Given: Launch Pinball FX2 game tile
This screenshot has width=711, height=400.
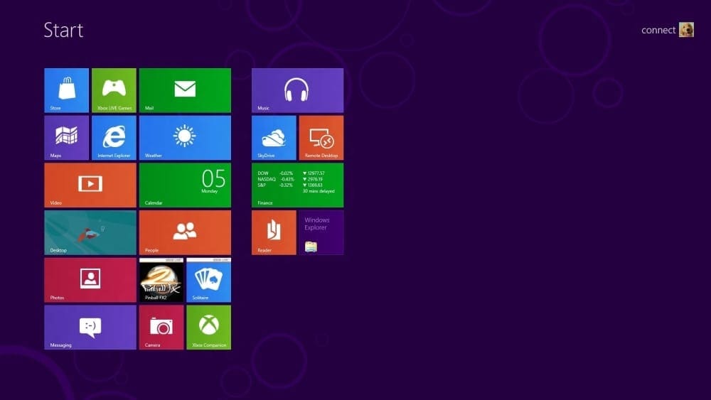Looking at the screenshot, I should [x=161, y=280].
